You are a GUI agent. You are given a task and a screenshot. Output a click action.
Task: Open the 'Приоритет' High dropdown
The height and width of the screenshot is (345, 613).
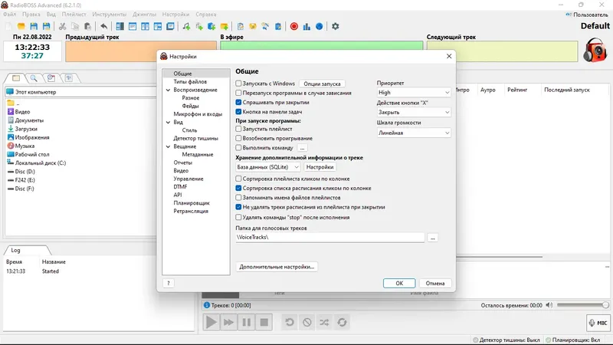414,92
